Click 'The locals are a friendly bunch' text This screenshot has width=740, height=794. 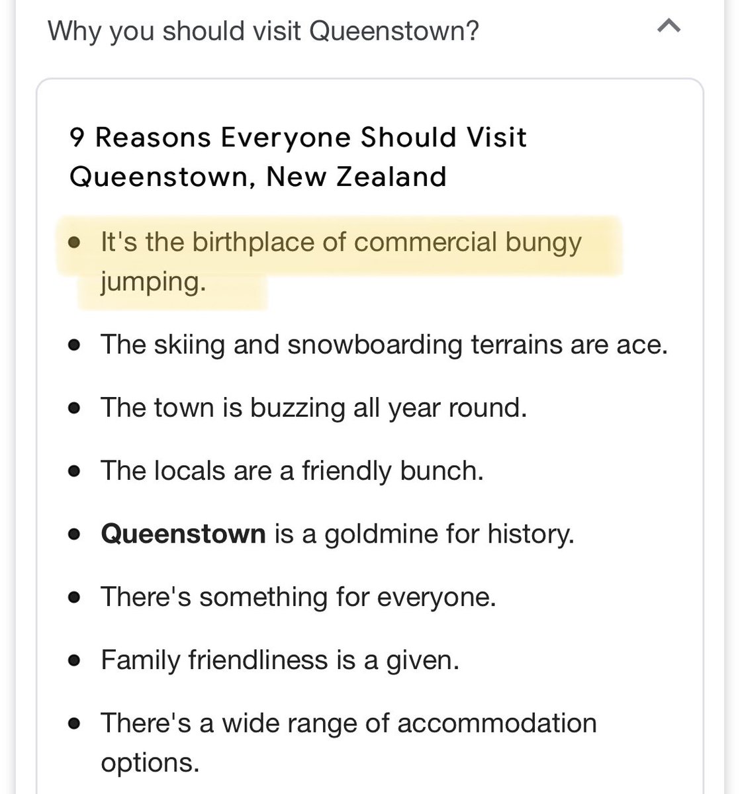(292, 470)
